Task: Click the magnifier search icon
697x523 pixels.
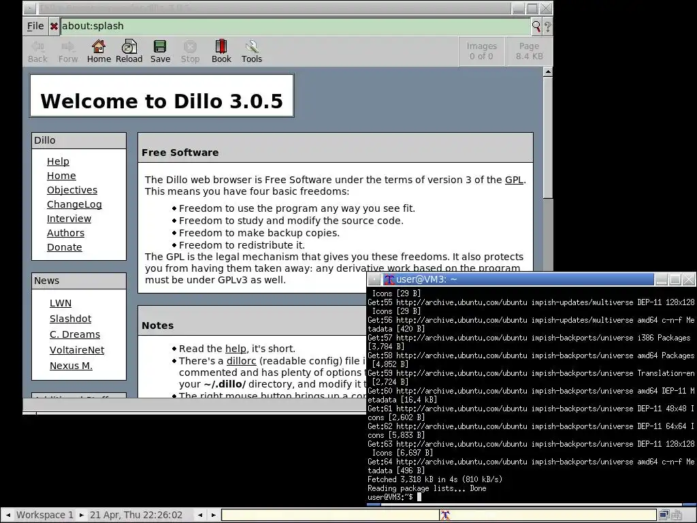Action: pos(536,27)
